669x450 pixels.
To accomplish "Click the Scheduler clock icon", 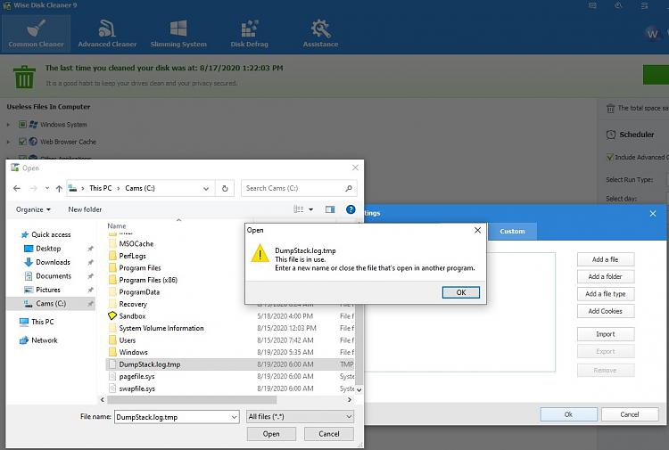I will pos(610,135).
